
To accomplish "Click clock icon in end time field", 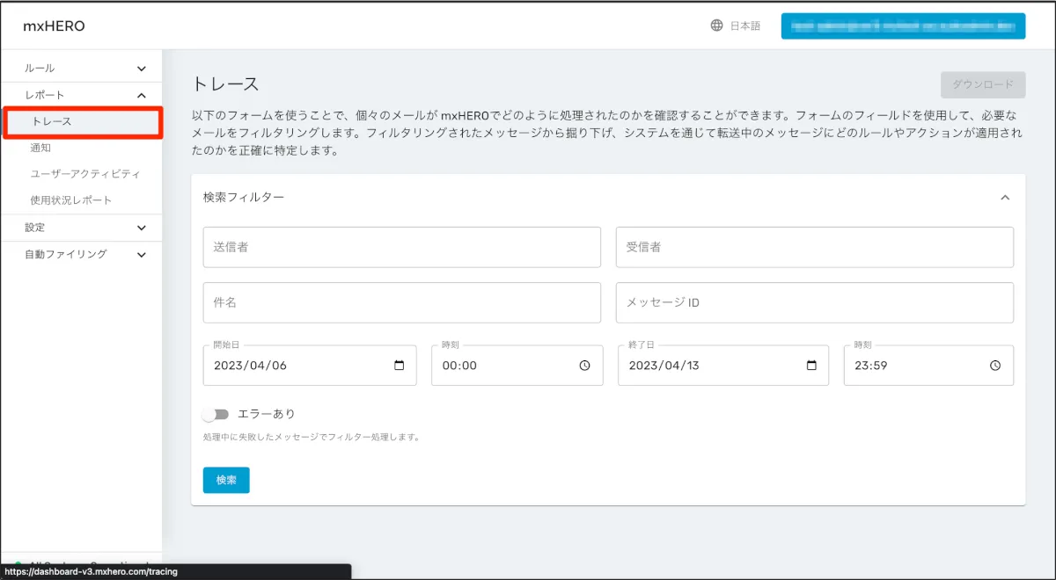I will tap(995, 366).
